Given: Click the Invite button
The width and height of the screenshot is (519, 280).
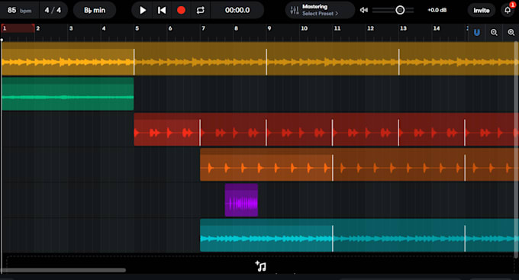Looking at the screenshot, I should click(x=482, y=10).
